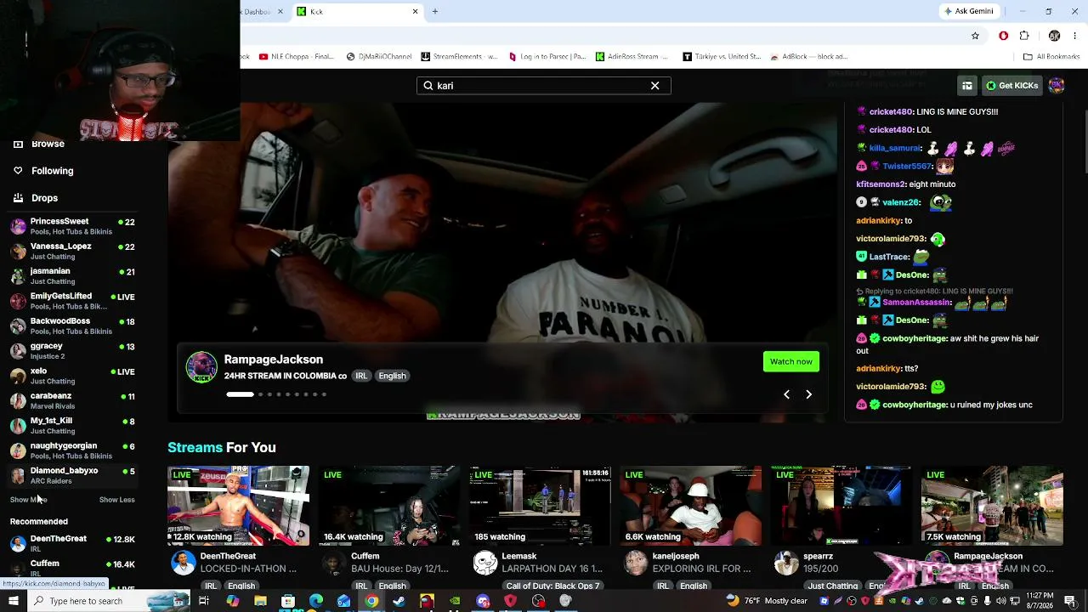1088x612 pixels.
Task: Open ggracey channel in sidebar
Action: click(71, 350)
